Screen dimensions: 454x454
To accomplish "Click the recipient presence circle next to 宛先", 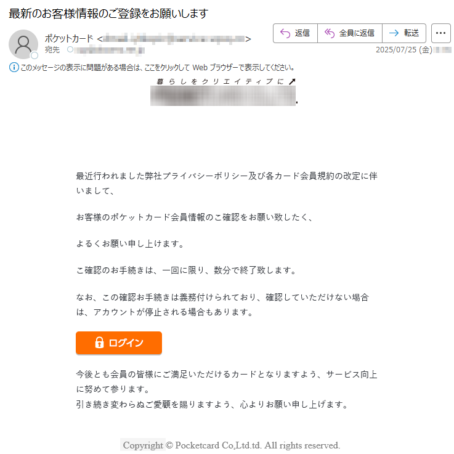I will (70, 49).
